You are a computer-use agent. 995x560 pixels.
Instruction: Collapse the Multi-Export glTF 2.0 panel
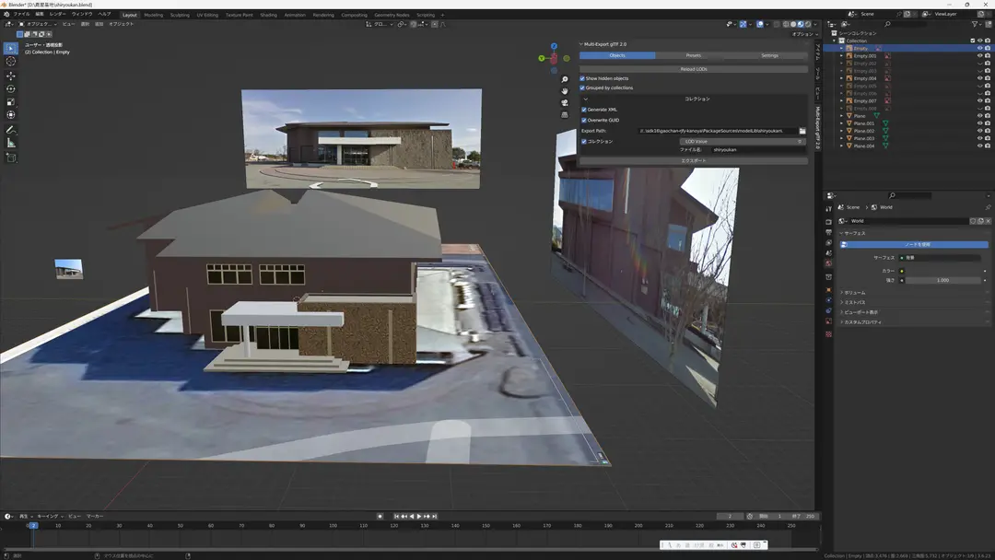(x=580, y=44)
